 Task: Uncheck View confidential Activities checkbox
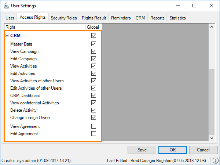click(93, 103)
